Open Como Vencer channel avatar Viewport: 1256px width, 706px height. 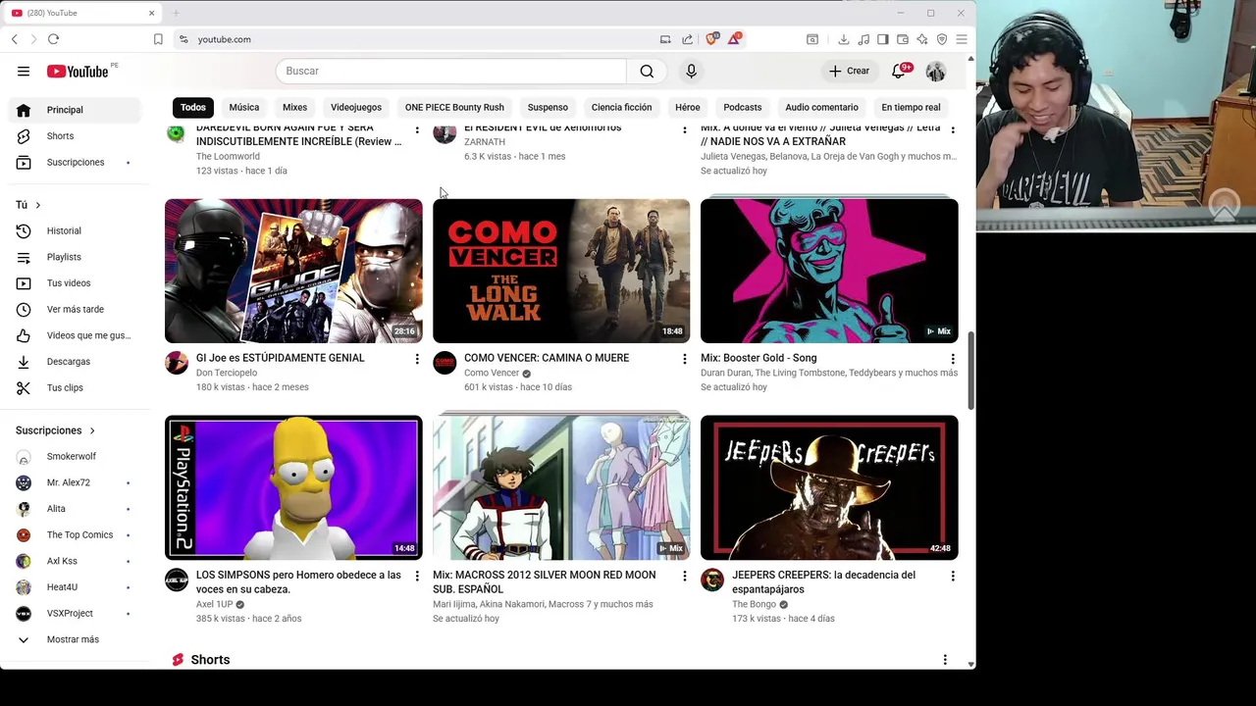445,364
